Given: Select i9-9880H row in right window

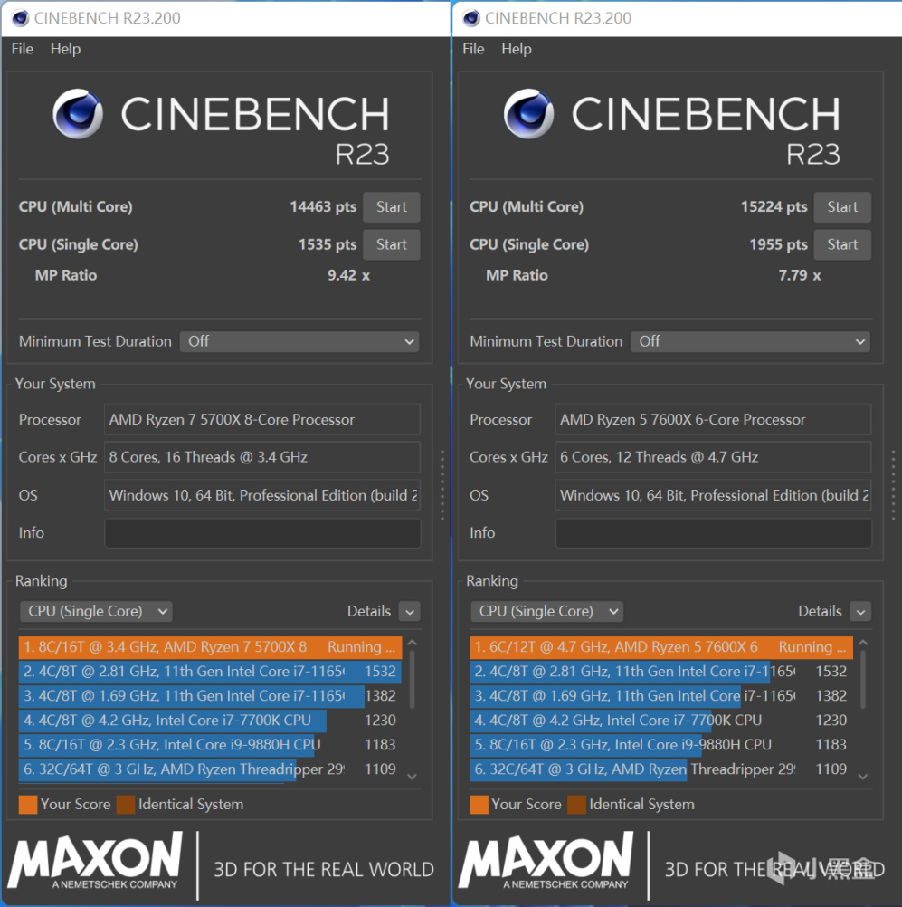Looking at the screenshot, I should point(661,744).
